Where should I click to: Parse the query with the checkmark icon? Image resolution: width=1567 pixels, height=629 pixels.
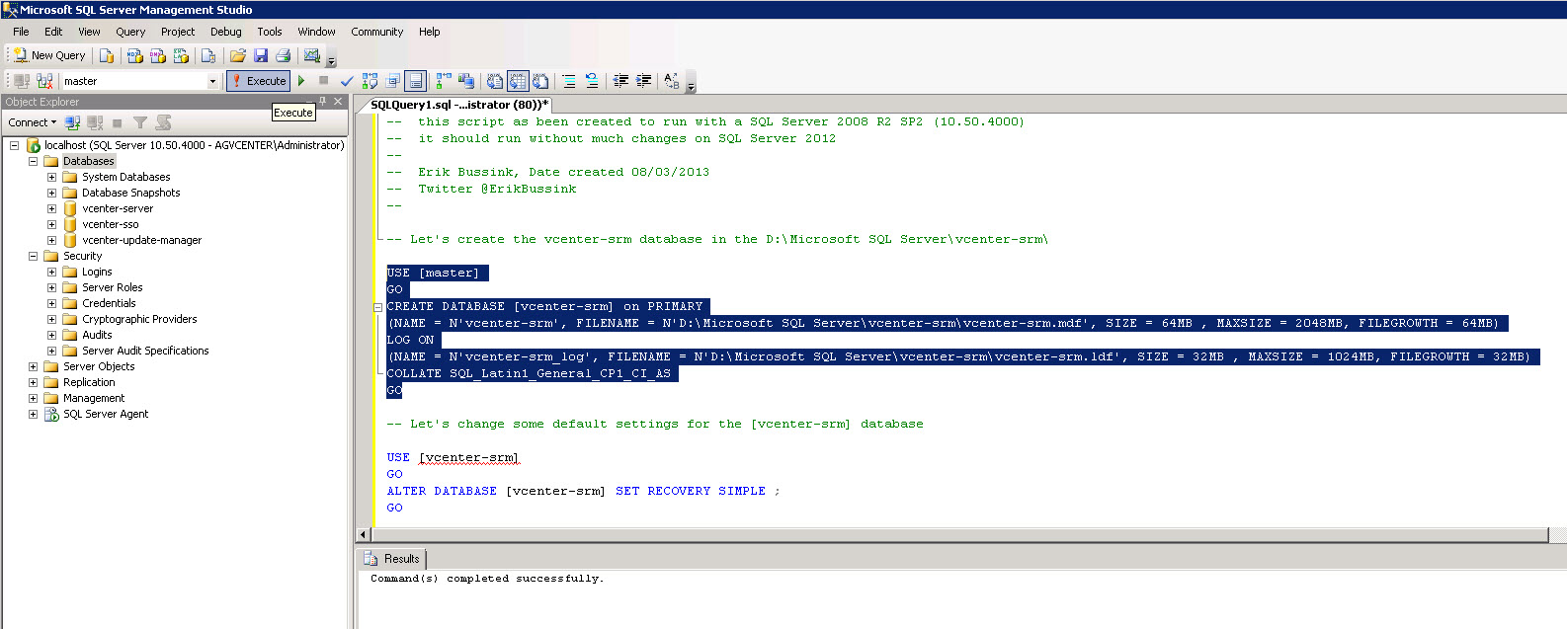pos(347,81)
